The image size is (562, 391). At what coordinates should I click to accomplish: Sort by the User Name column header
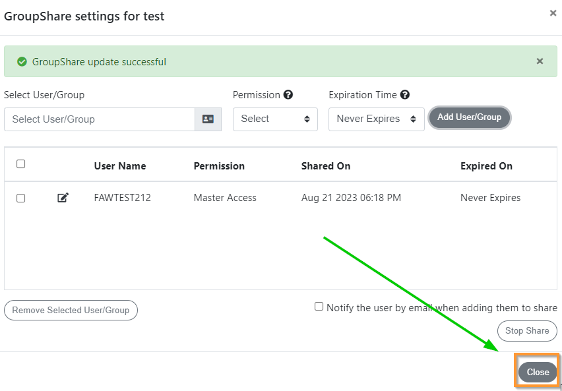pos(120,166)
